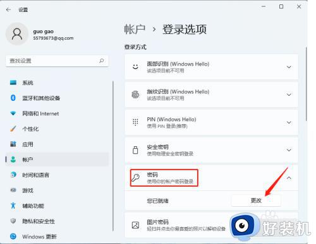This screenshot has width=316, height=244.
Task: Click the fingerprint icon
Action: [x=135, y=95]
